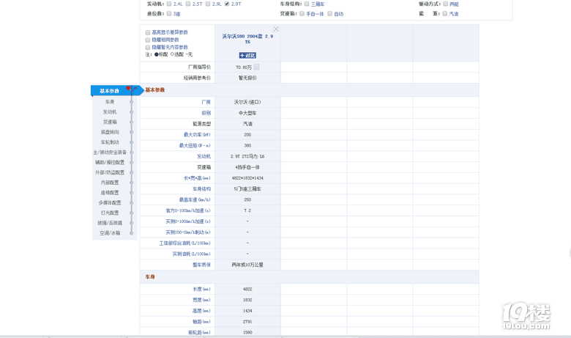Go to 车轮制动 in the left navigation
This screenshot has height=338, width=571.
point(110,142)
